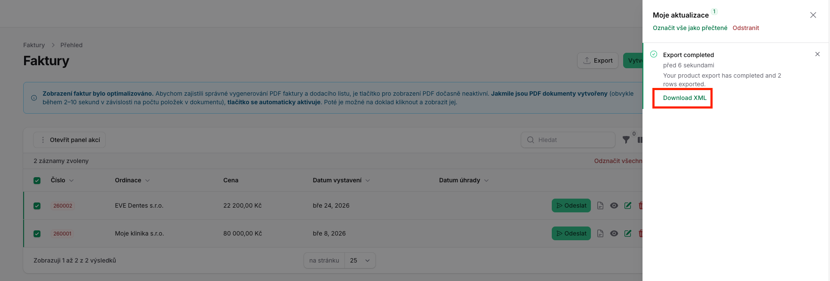This screenshot has width=830, height=281.
Task: View invoice 260002 with eye icon
Action: tap(614, 205)
